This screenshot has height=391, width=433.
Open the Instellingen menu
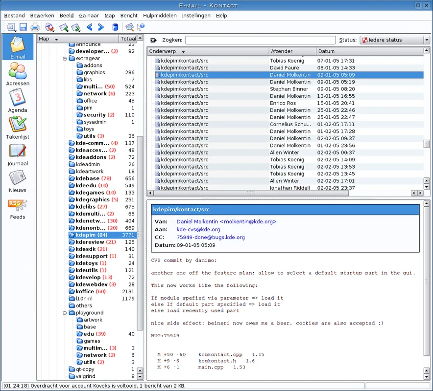click(x=196, y=16)
